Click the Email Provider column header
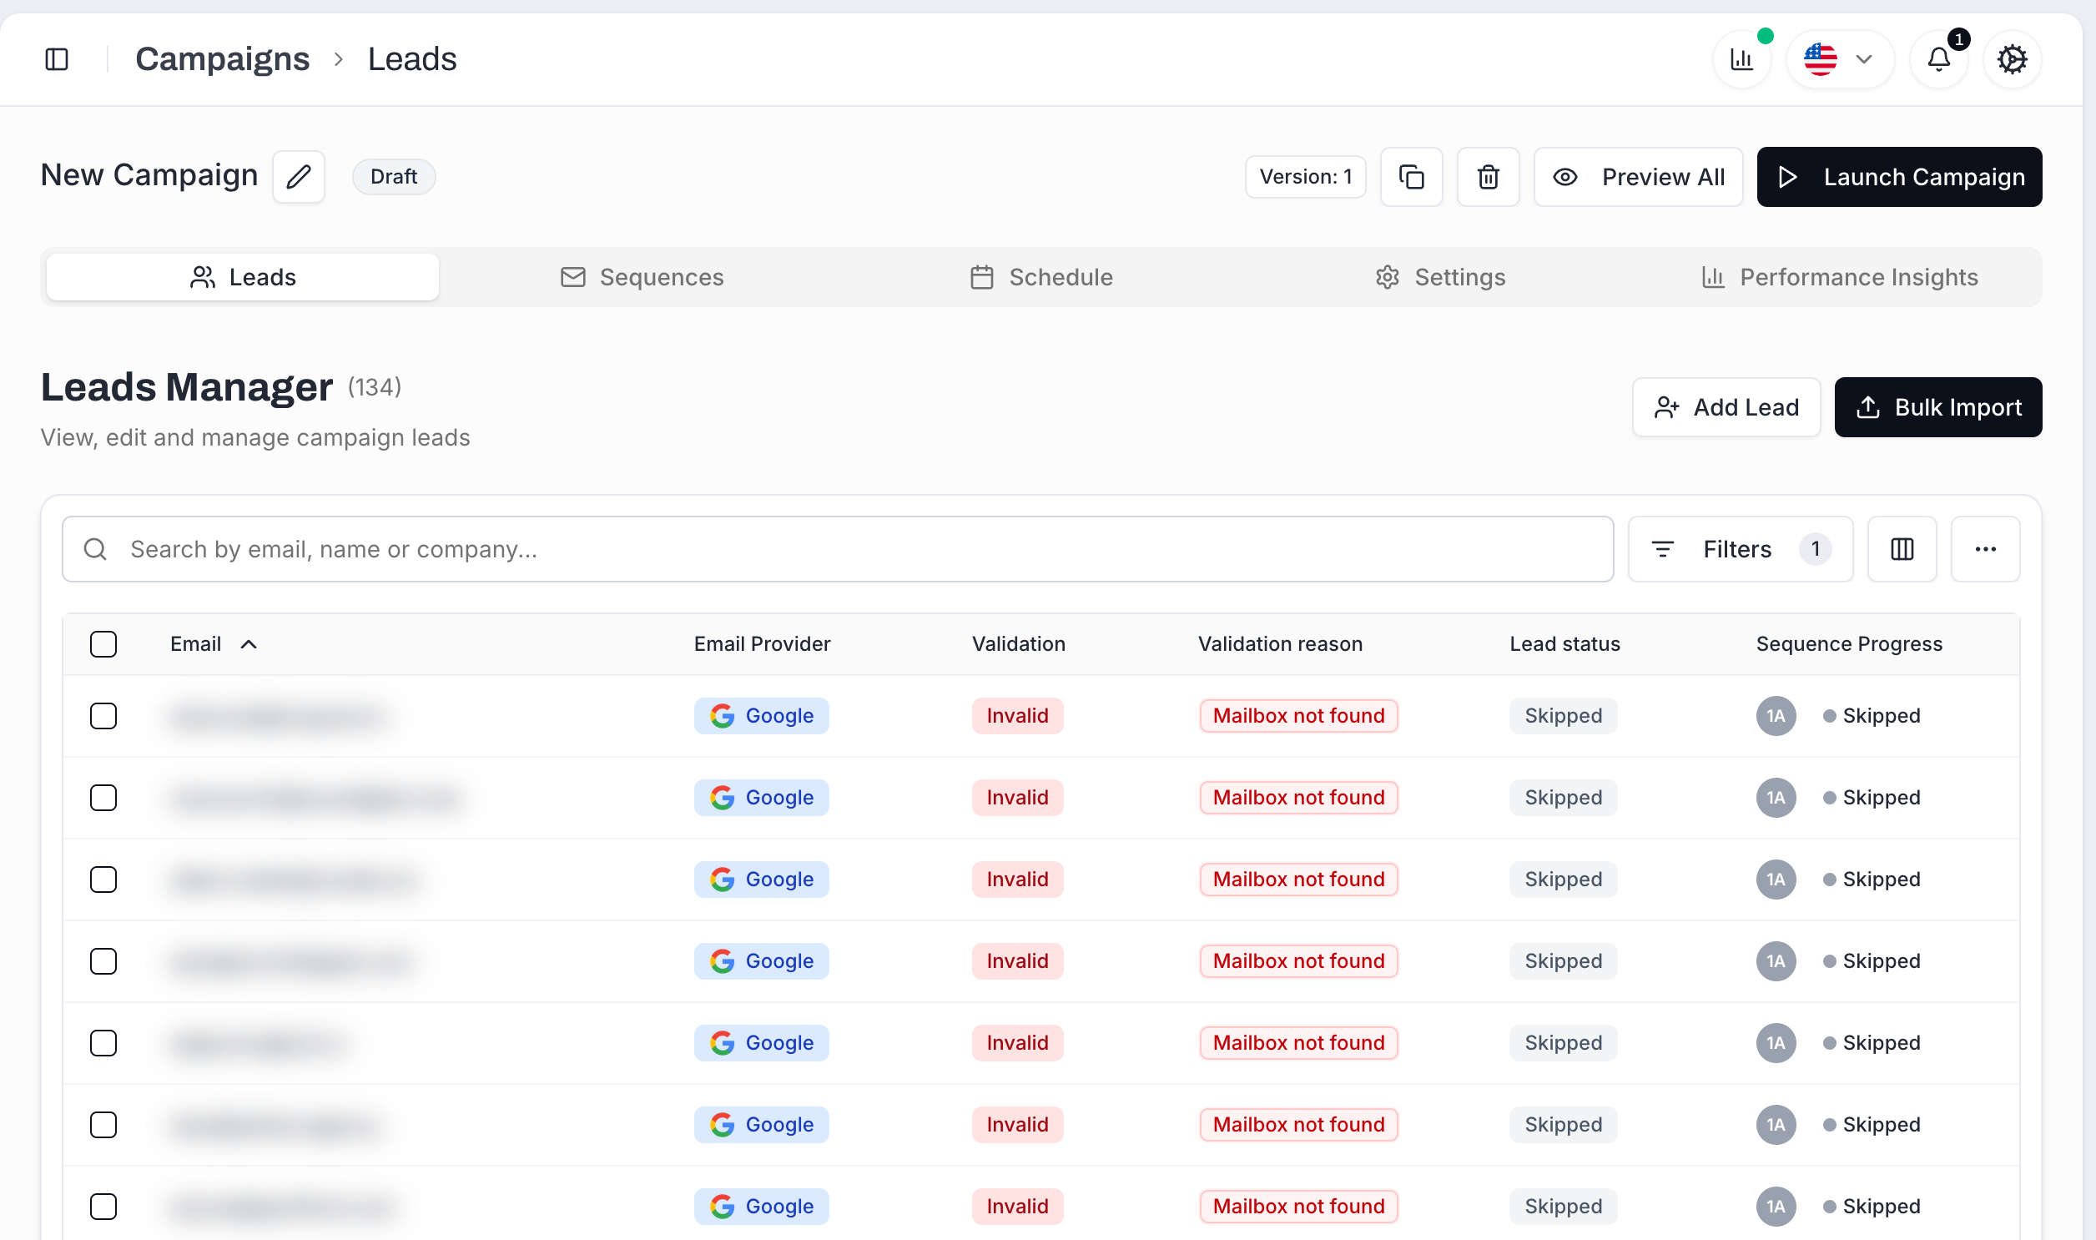Screen dimensions: 2096x1240 click(x=762, y=644)
